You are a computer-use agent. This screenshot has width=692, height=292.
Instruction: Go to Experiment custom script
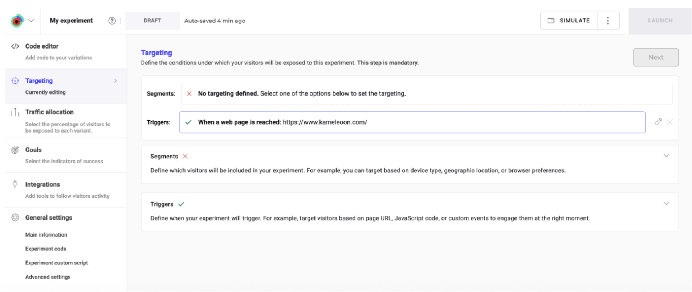point(57,263)
